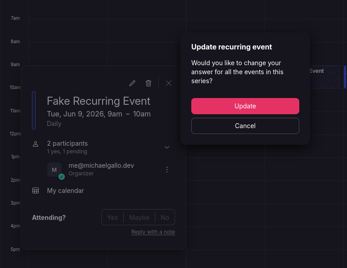Select the M participant avatar
The height and width of the screenshot is (268, 347).
pos(54,170)
